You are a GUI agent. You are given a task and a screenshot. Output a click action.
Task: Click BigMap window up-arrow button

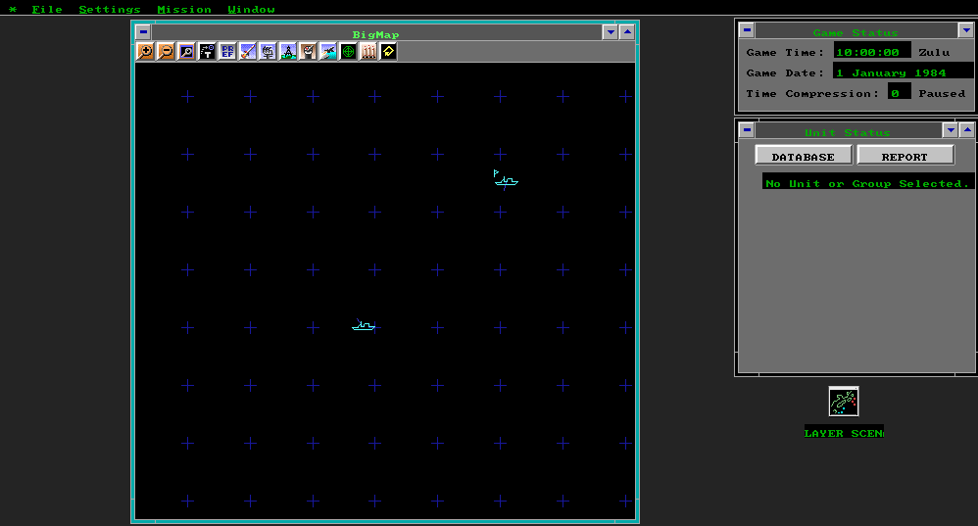click(627, 31)
